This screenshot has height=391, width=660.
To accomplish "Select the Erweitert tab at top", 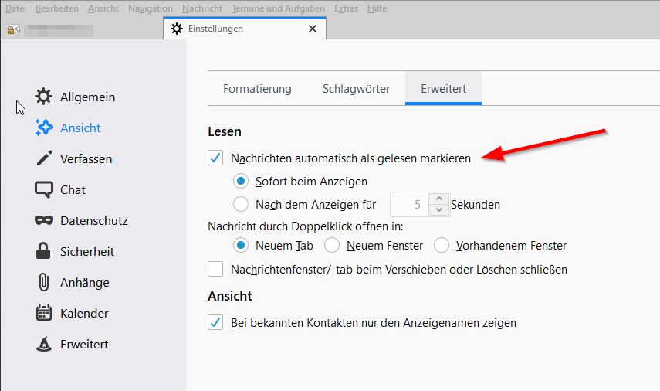I will click(443, 89).
